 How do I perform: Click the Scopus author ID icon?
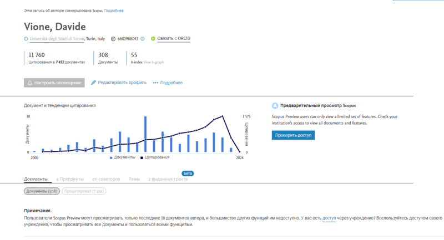coord(113,39)
